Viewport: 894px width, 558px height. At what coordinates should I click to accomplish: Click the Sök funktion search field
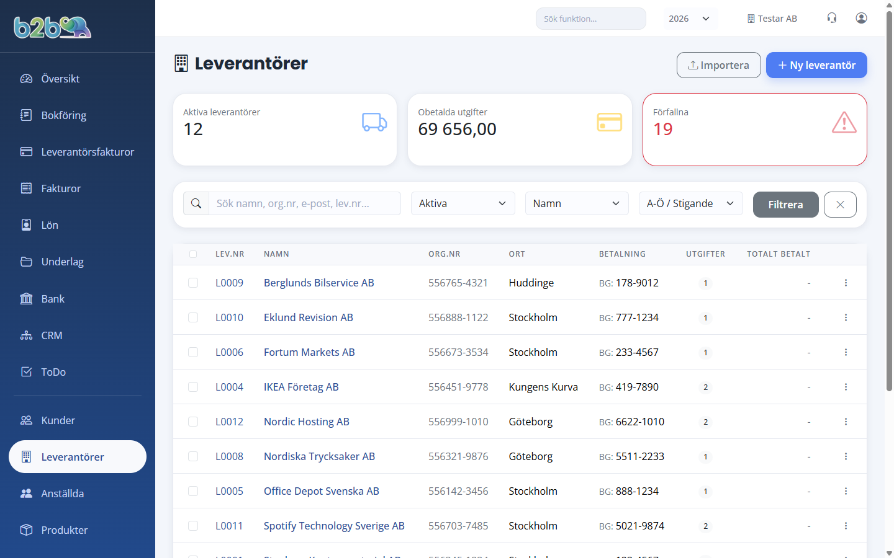pyautogui.click(x=591, y=19)
